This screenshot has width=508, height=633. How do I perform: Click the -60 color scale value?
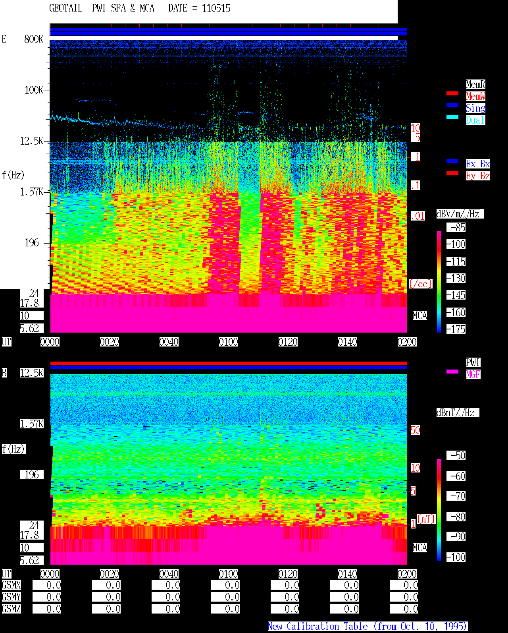click(456, 476)
